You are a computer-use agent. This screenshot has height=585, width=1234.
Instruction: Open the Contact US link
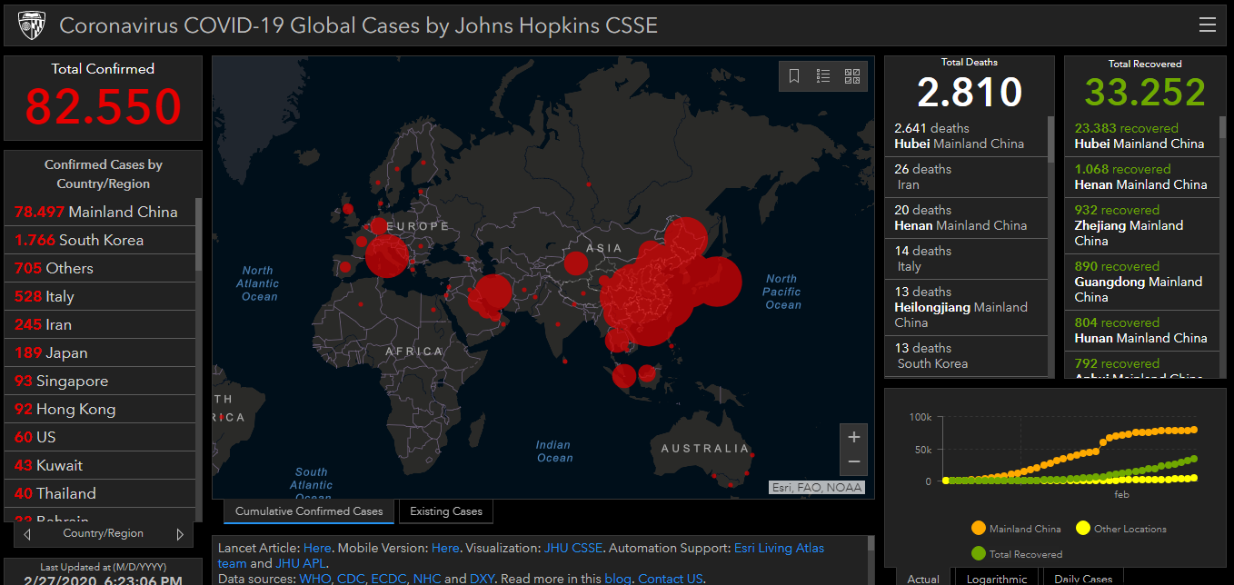[671, 579]
